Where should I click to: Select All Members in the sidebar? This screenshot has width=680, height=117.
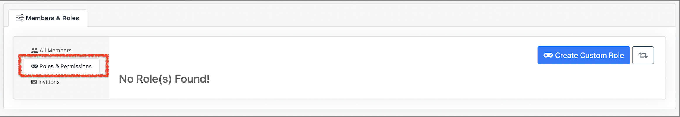pos(51,50)
